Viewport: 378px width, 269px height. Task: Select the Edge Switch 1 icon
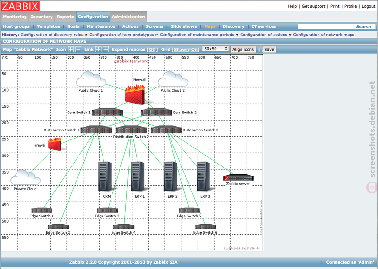coord(42,210)
